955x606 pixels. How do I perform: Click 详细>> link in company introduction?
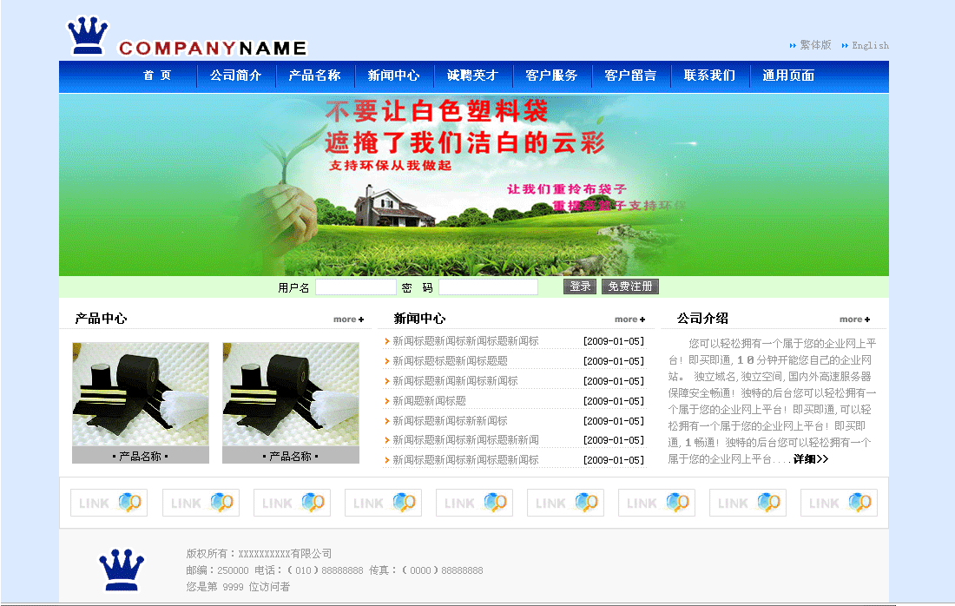[x=811, y=459]
